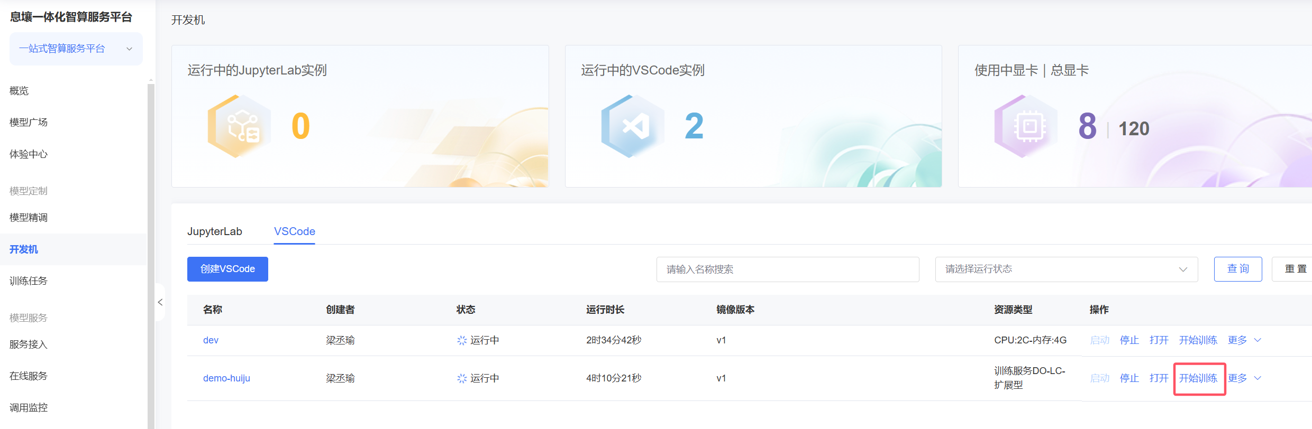Select the VSCode tab
The height and width of the screenshot is (429, 1312).
[x=295, y=231]
